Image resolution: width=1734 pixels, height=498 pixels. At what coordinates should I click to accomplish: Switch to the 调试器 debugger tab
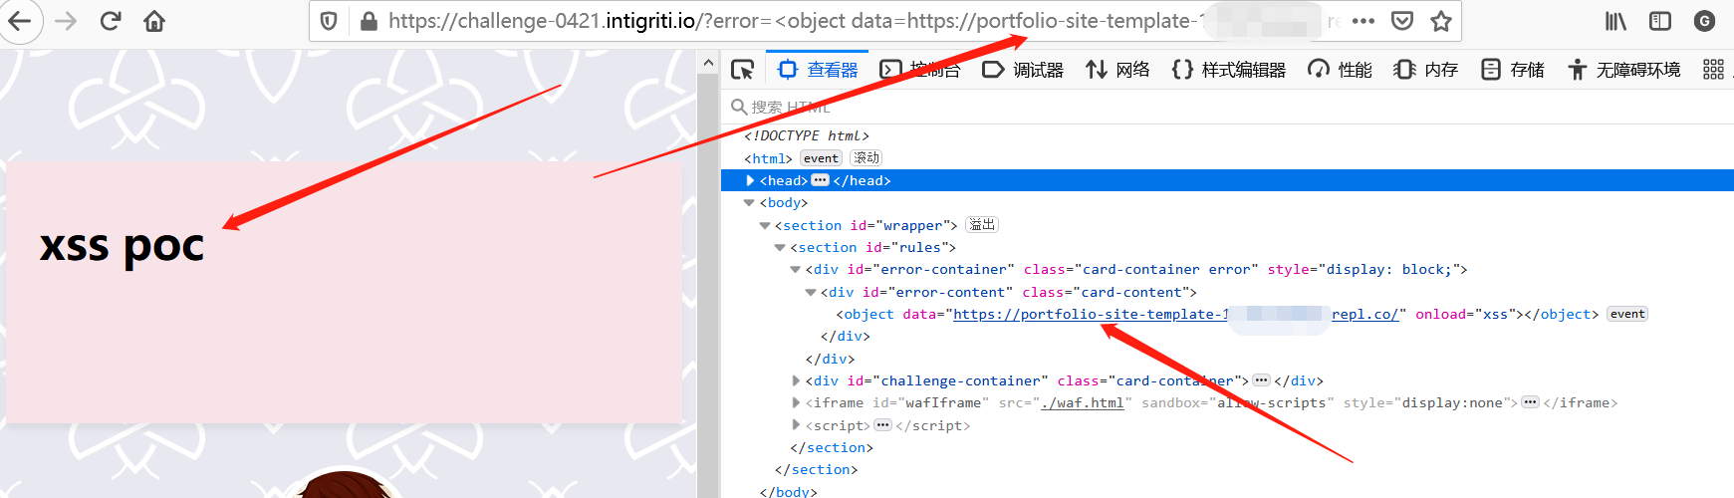coord(1023,70)
